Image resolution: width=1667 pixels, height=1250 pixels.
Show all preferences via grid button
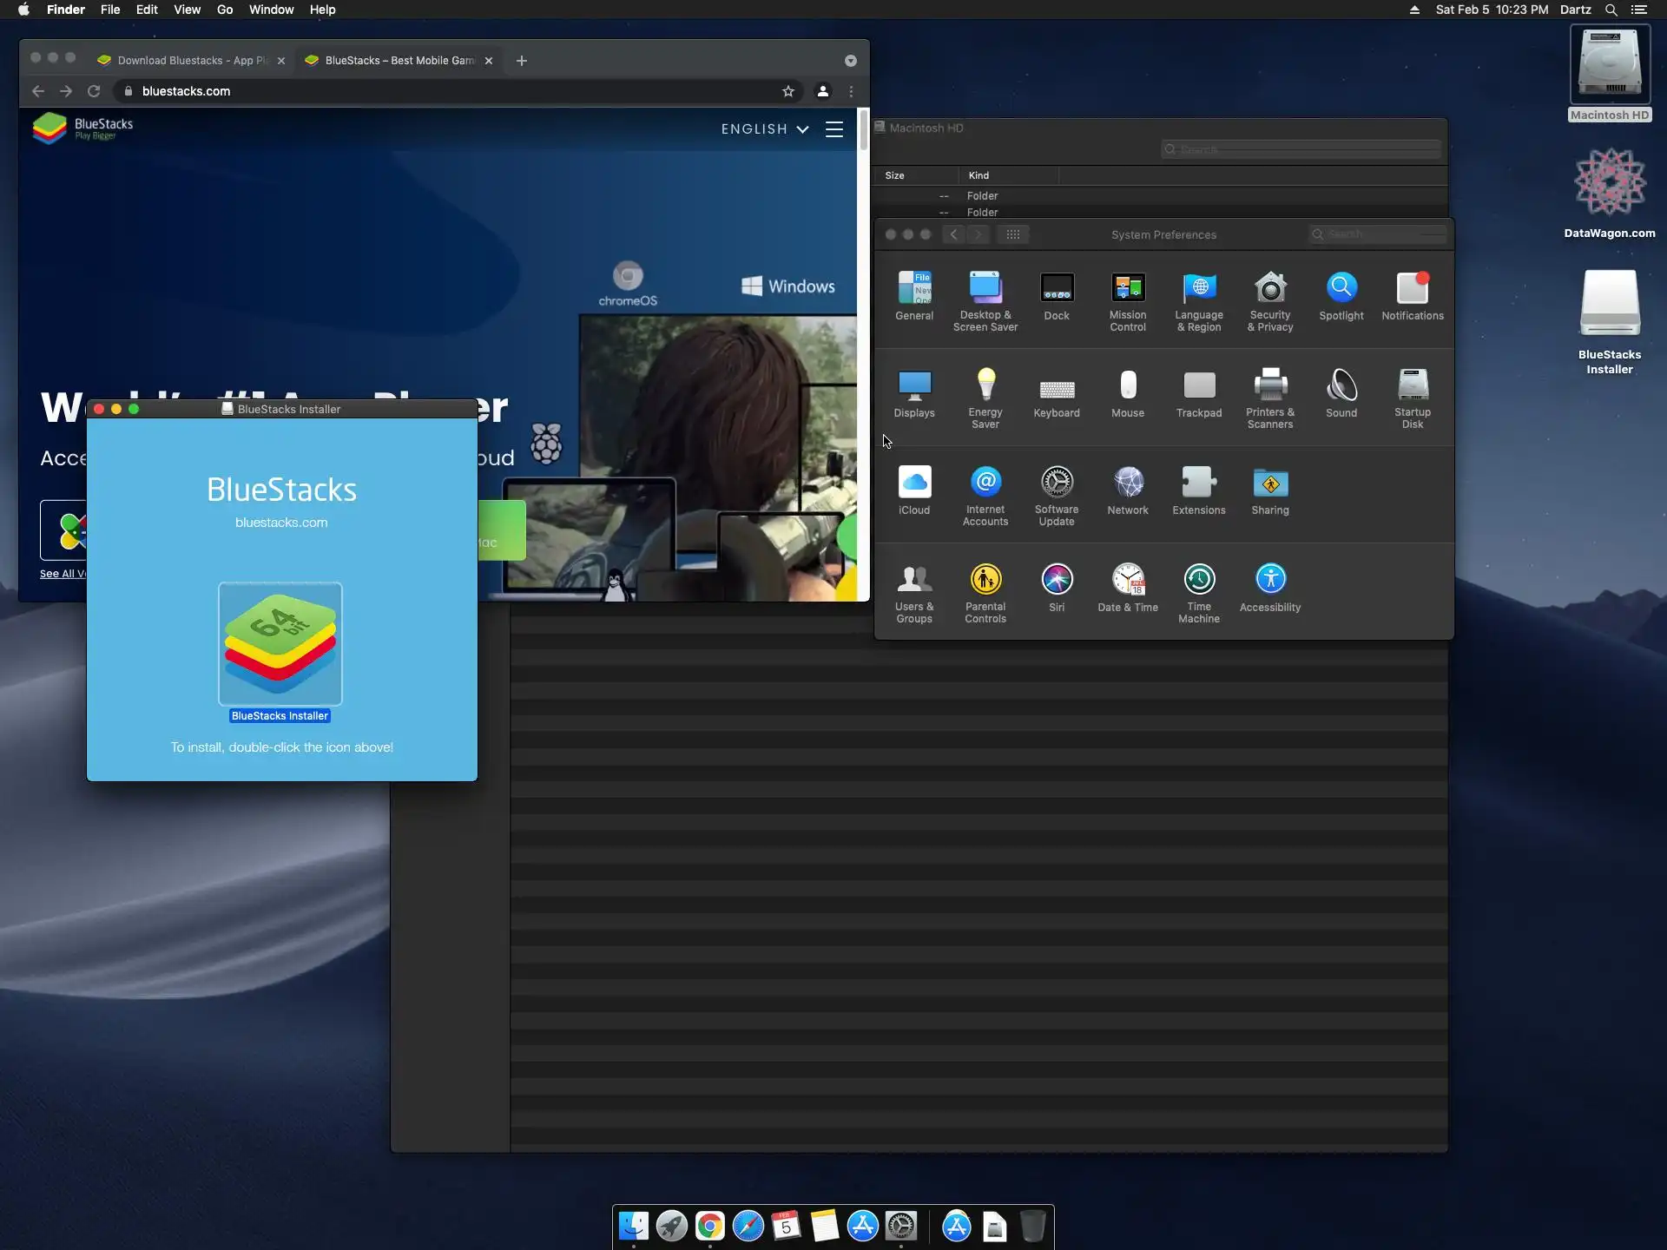point(1012,234)
